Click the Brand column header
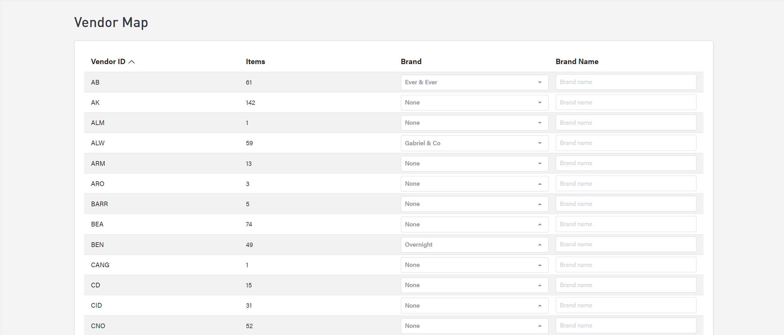 pyautogui.click(x=411, y=62)
